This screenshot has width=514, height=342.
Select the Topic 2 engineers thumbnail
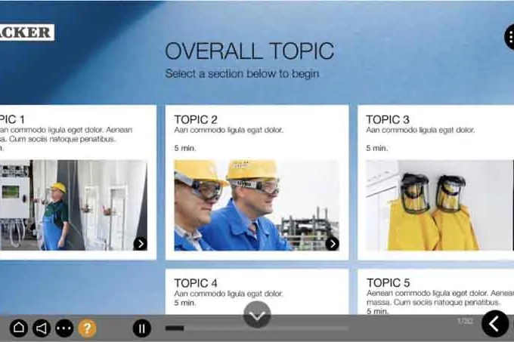[257, 205]
